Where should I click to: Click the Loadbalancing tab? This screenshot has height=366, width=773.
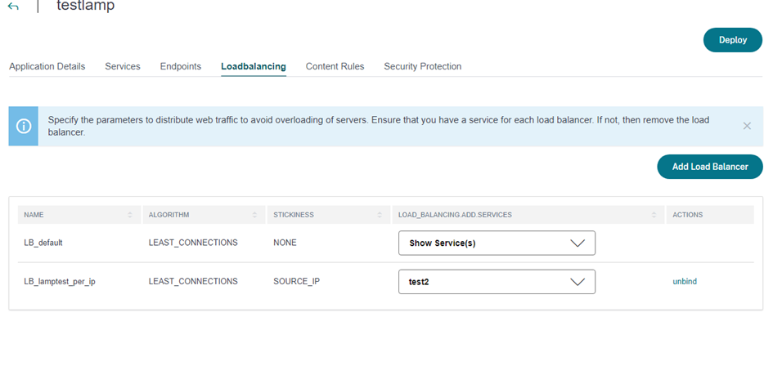254,66
